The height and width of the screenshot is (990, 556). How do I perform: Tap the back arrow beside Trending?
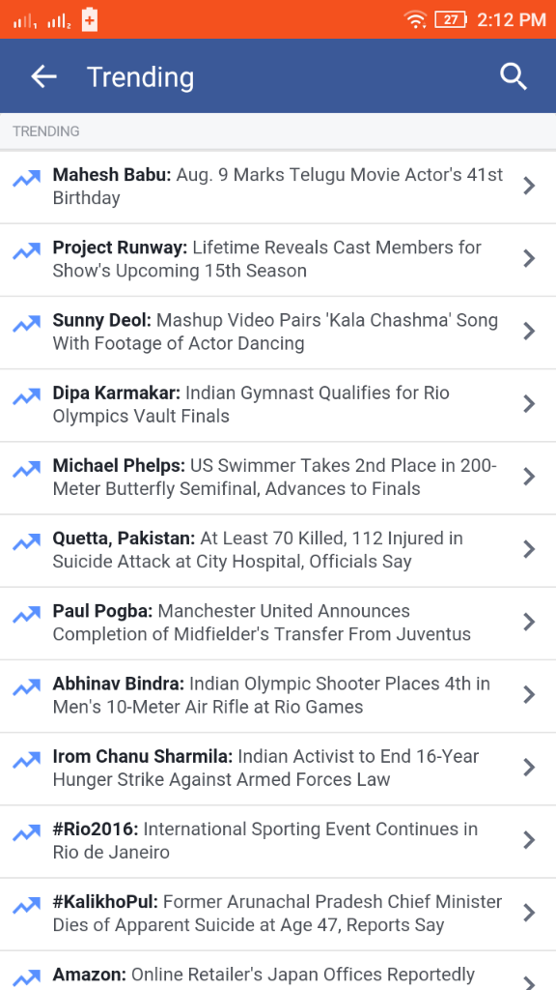point(43,76)
